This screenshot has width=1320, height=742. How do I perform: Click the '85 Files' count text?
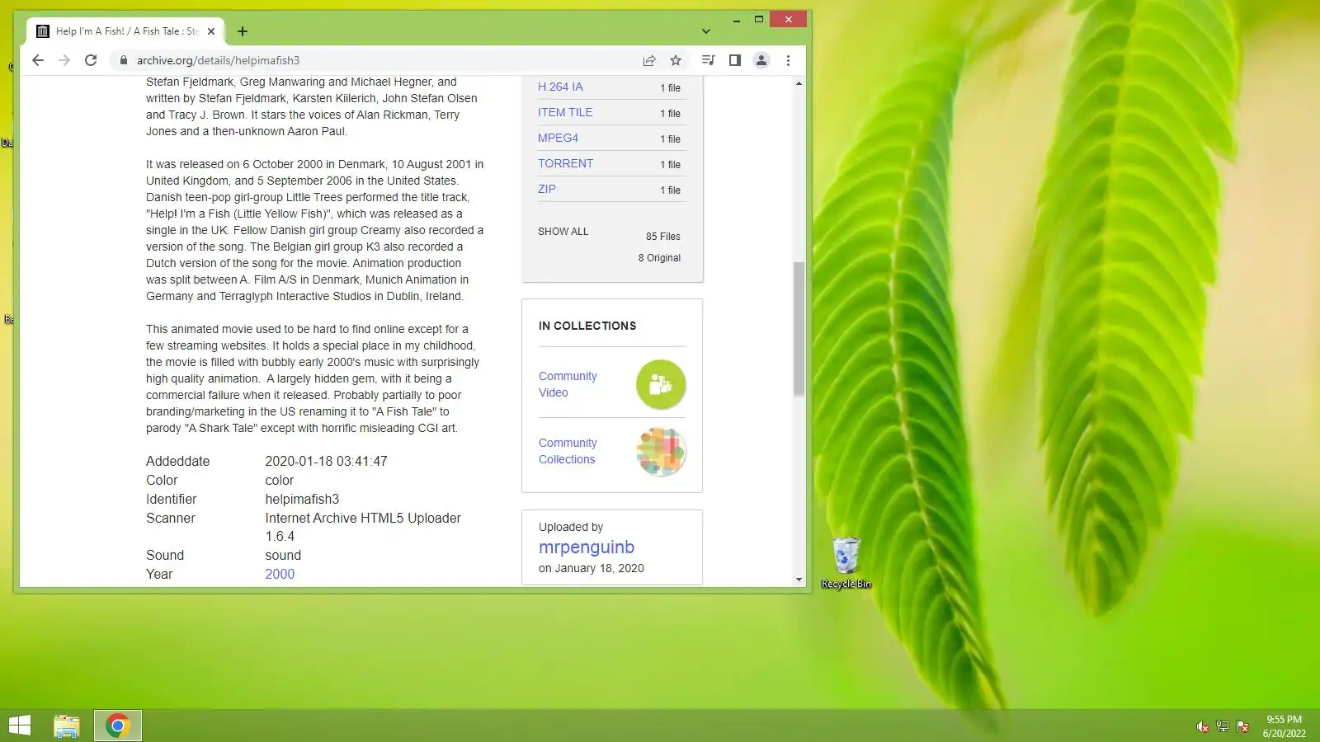pyautogui.click(x=663, y=237)
